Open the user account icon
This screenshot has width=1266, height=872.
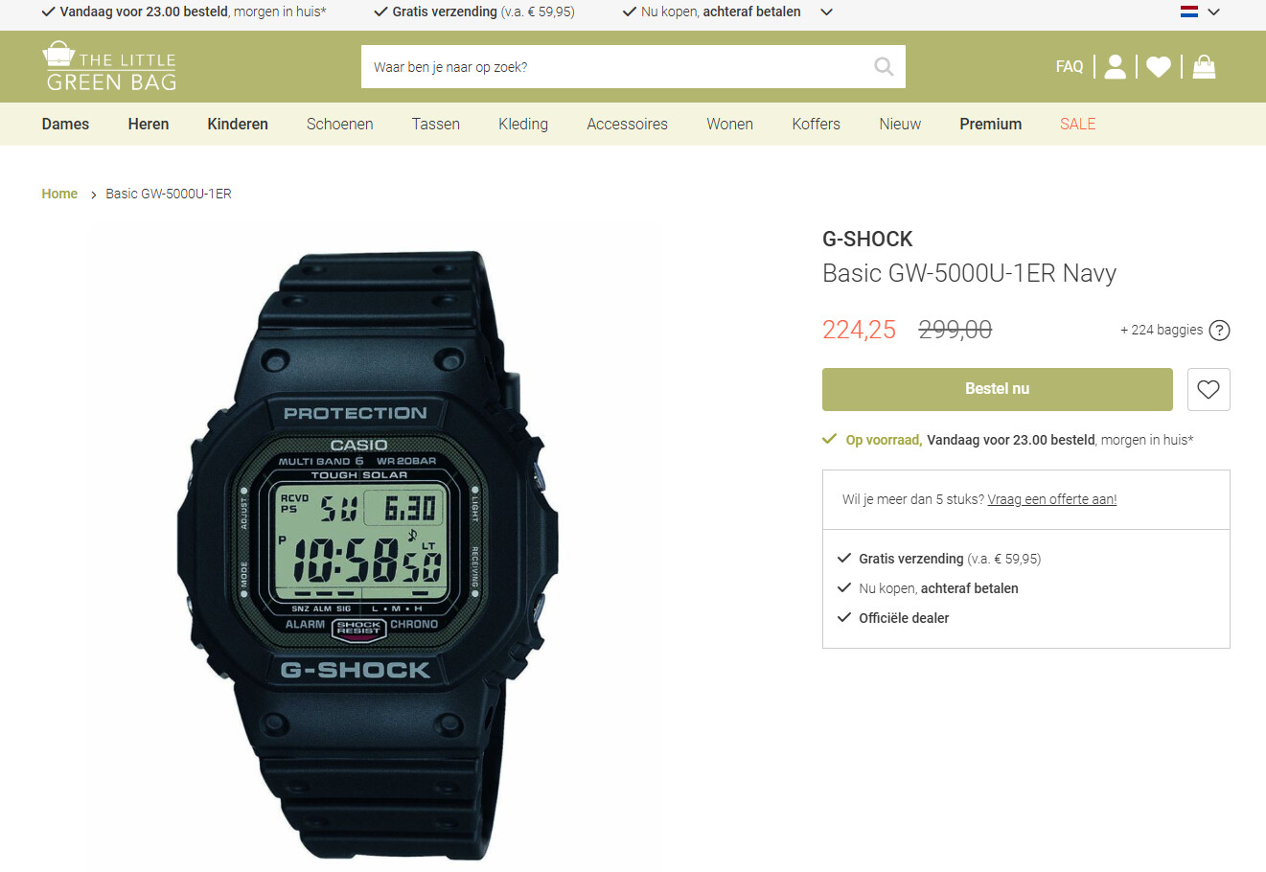coord(1115,66)
